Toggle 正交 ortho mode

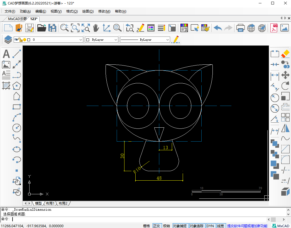point(156,226)
